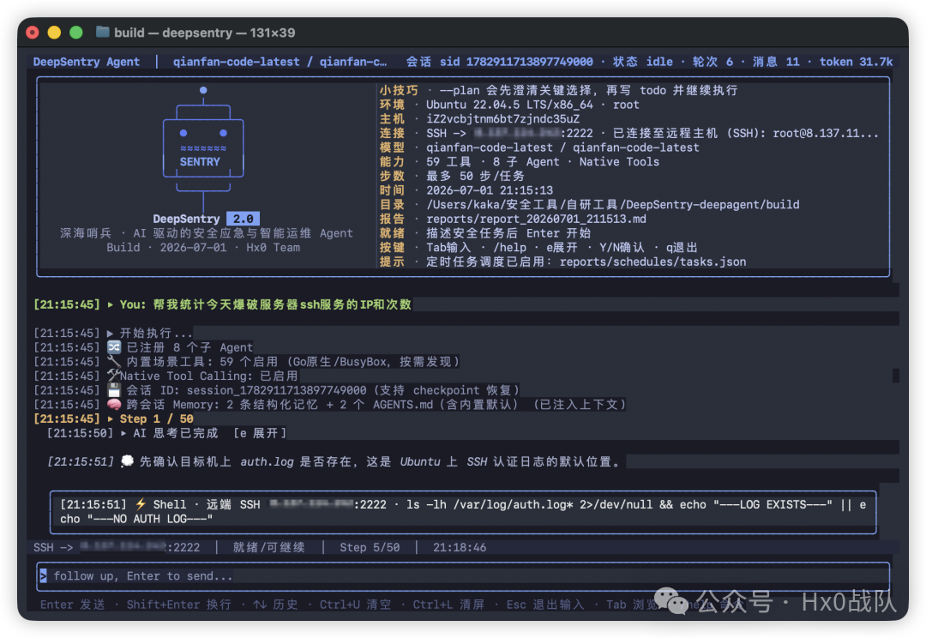Image resolution: width=926 pixels, height=638 pixels.
Task: Click the arrow before 开始执行...
Action: coord(111,334)
